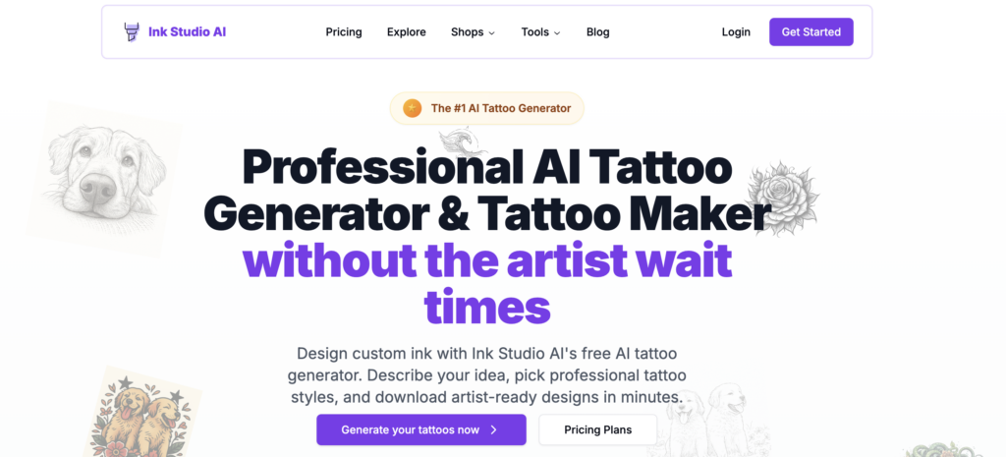Click the Ink Studio AI brand name

pyautogui.click(x=188, y=32)
